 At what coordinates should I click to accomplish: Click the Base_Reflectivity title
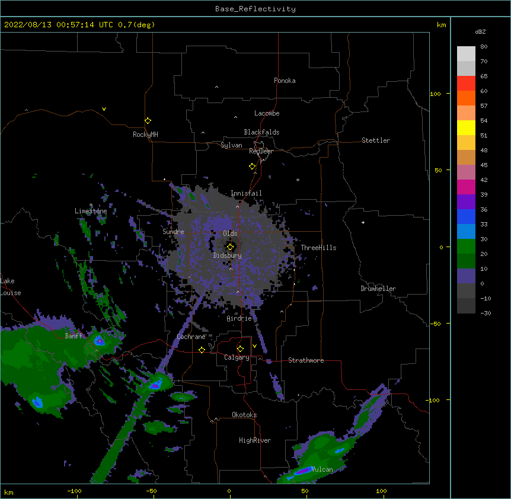click(x=255, y=9)
